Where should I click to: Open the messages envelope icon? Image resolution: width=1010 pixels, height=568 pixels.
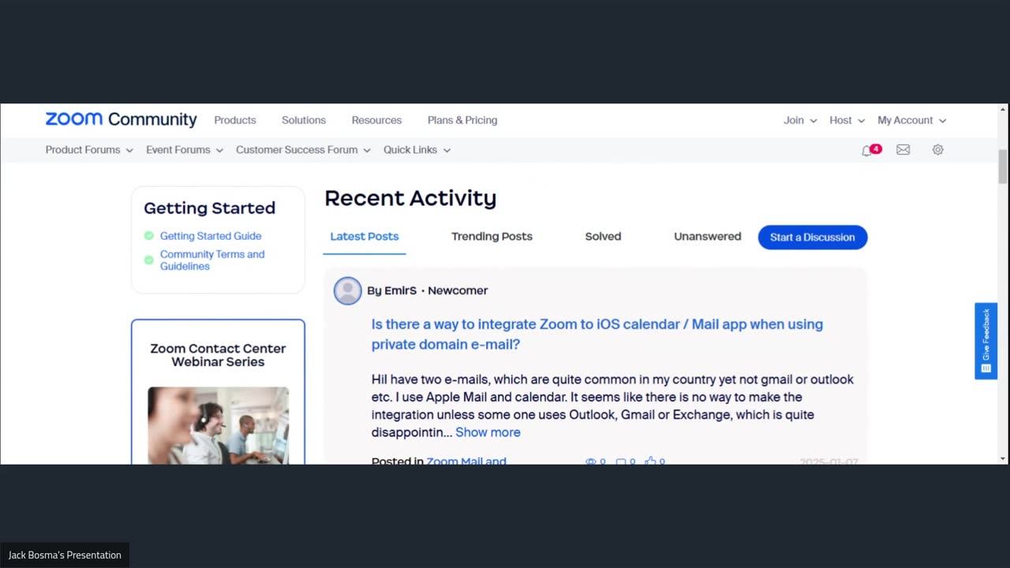[x=903, y=150]
